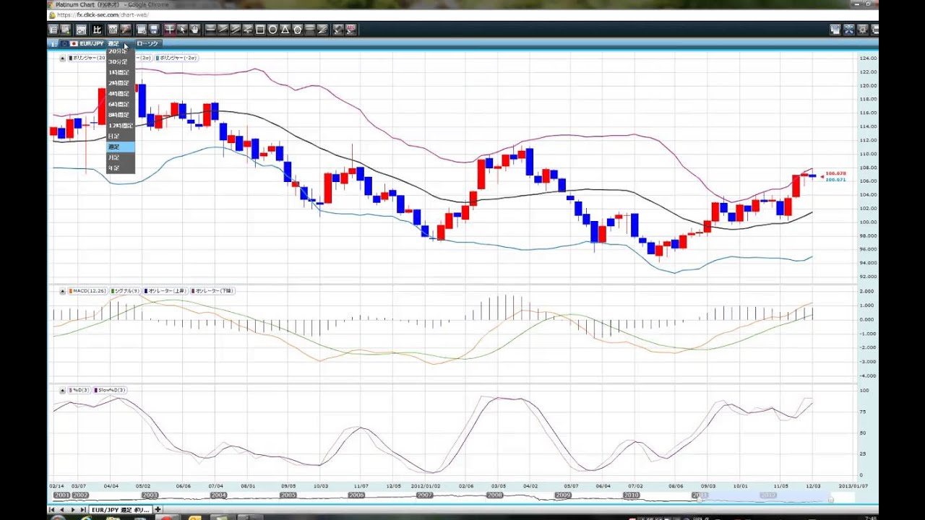Screen dimensions: 925x520
Task: Choose 日足 from the timeframe list
Action: [x=114, y=136]
